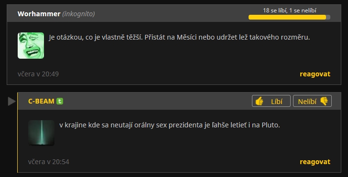Open the C-BEAM user profile name
Image resolution: width=348 pixels, height=177 pixels.
(41, 101)
